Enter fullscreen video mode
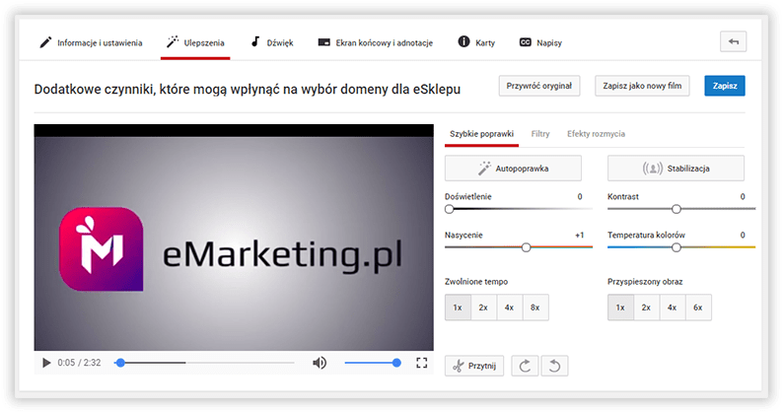Viewport: 783px width, 413px height. [x=421, y=363]
